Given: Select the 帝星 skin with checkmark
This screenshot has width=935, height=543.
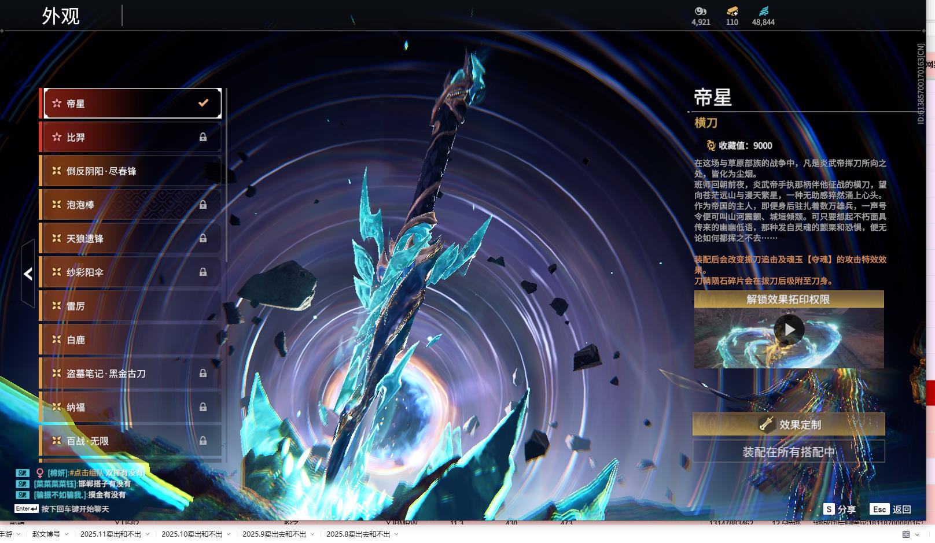Looking at the screenshot, I should coord(132,104).
